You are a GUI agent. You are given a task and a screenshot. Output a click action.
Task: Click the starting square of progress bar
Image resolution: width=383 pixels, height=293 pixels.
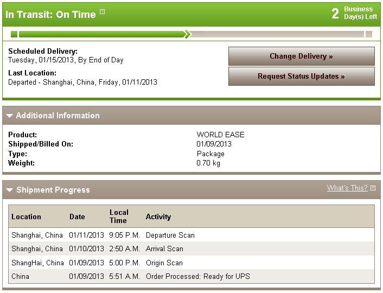14,34
